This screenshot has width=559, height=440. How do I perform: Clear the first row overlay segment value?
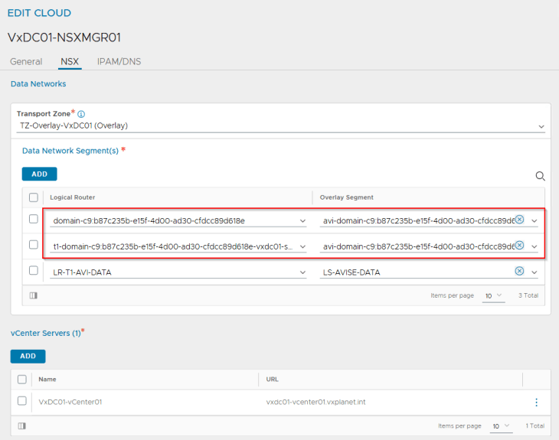pos(519,220)
